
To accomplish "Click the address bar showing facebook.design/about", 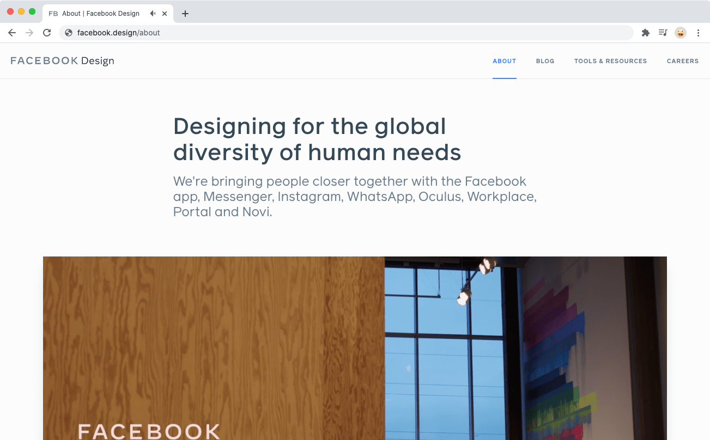I will pos(346,33).
